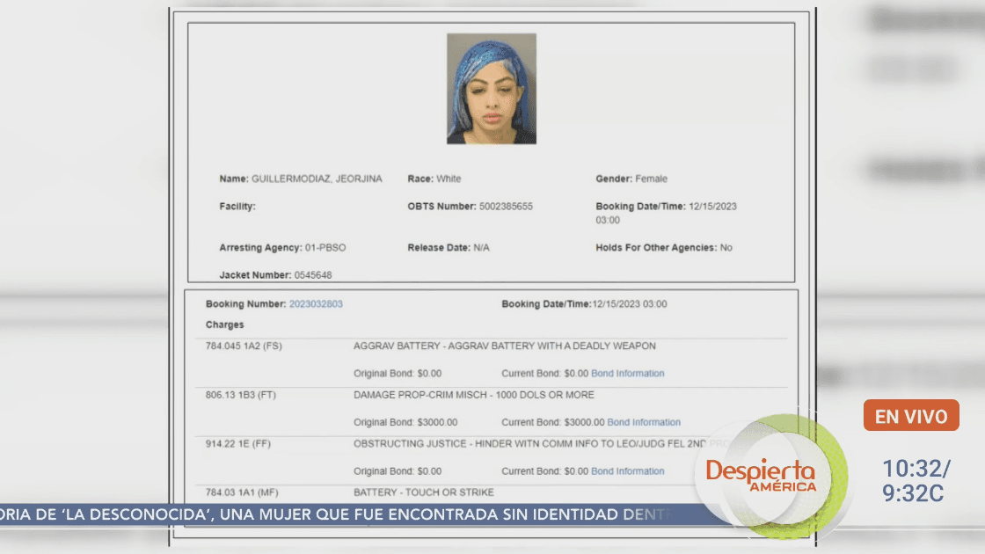Click the EN VIVO live badge
985x554 pixels.
tap(910, 416)
